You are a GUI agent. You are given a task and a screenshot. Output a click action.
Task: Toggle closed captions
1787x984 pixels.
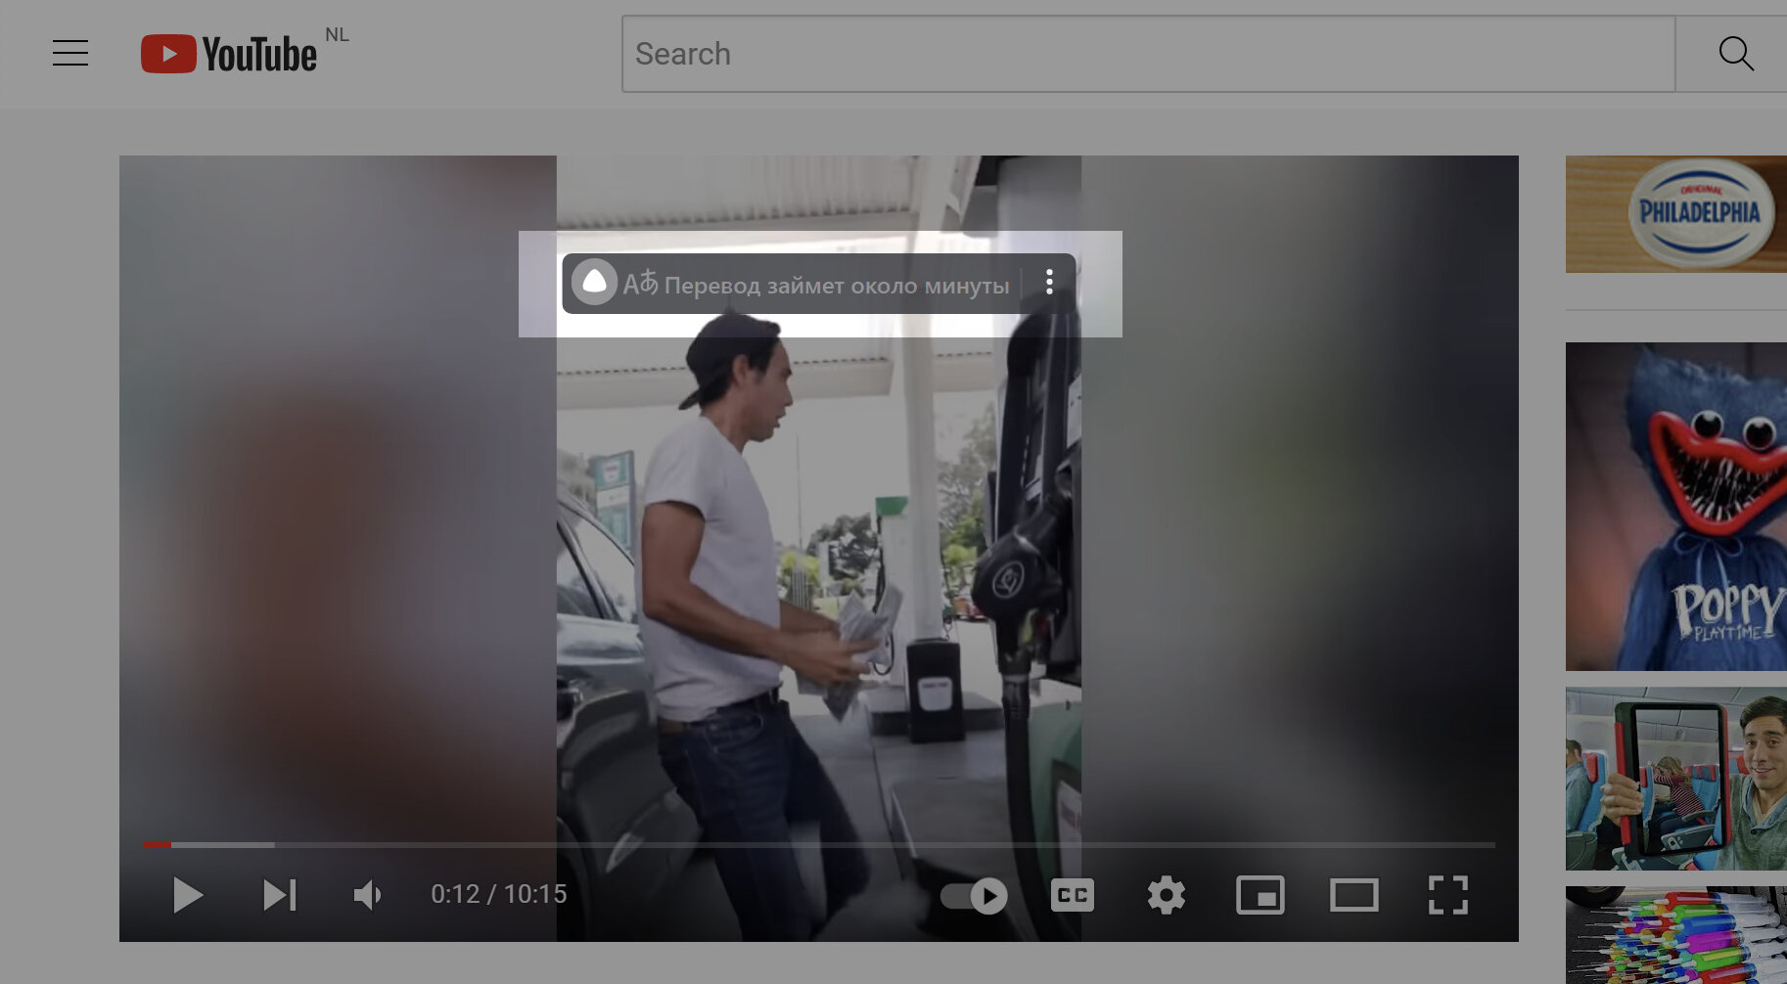[1073, 894]
